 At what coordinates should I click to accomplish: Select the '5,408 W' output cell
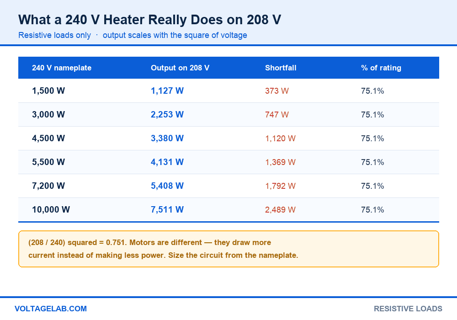(167, 186)
